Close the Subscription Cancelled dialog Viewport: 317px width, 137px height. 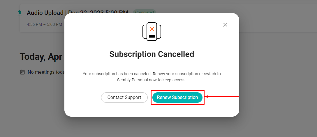pyautogui.click(x=225, y=25)
